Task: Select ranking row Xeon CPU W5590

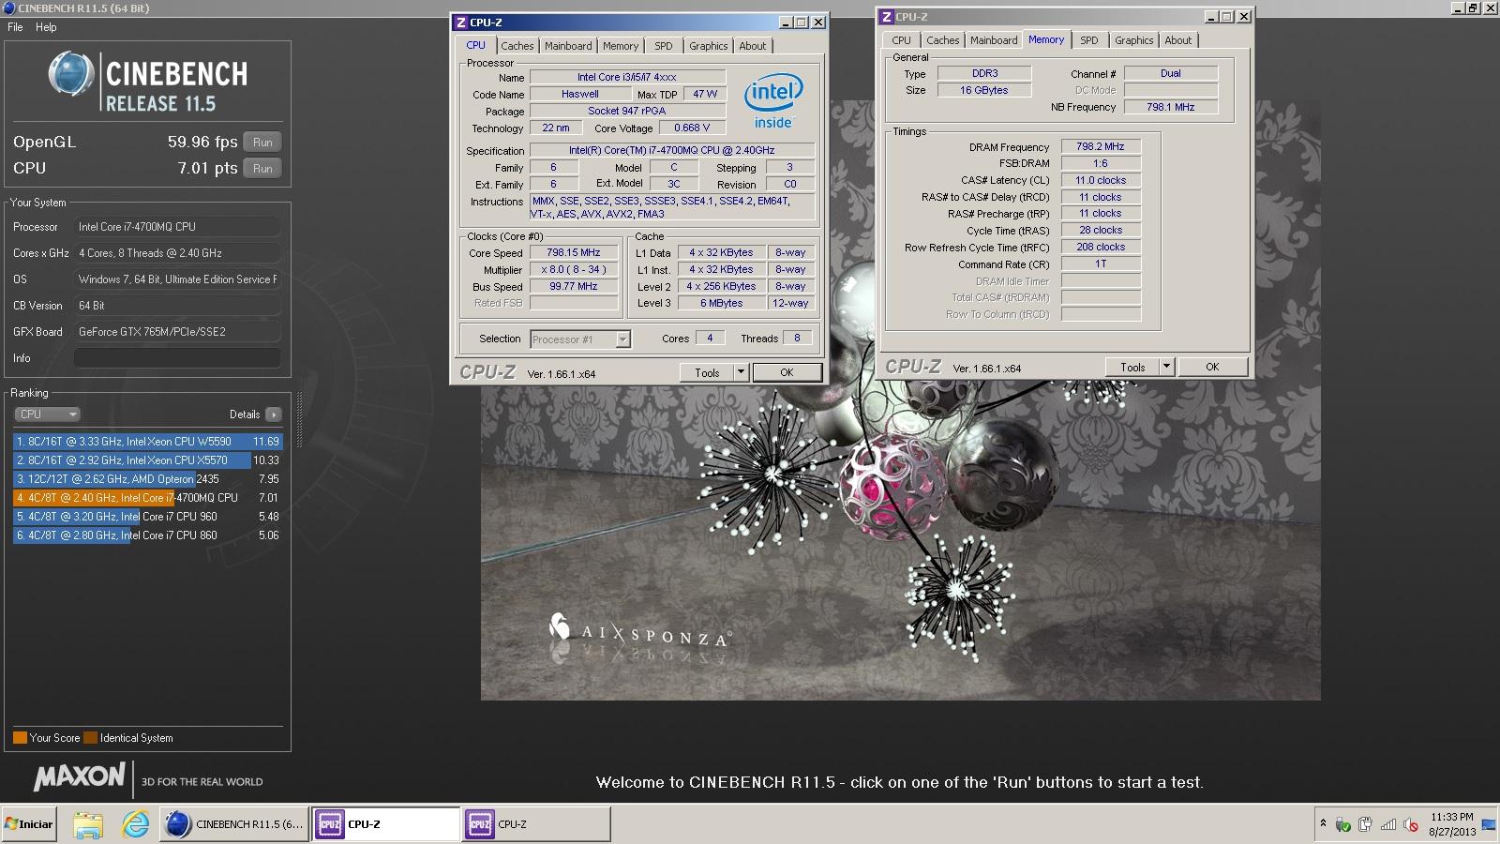Action: [147, 442]
